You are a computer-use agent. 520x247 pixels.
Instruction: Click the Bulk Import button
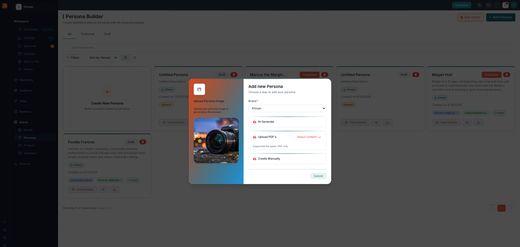[470, 17]
